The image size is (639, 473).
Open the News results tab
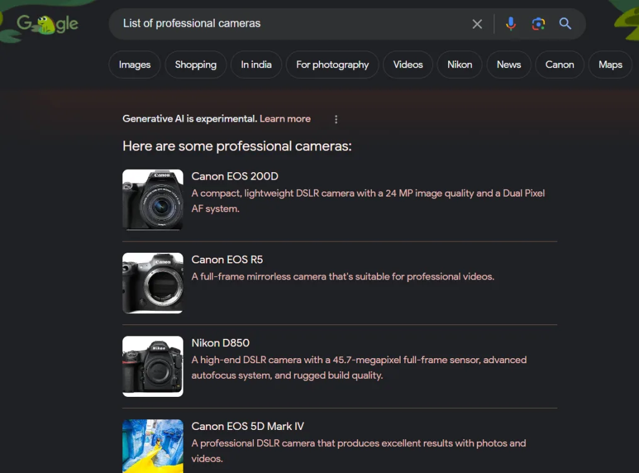coord(509,65)
